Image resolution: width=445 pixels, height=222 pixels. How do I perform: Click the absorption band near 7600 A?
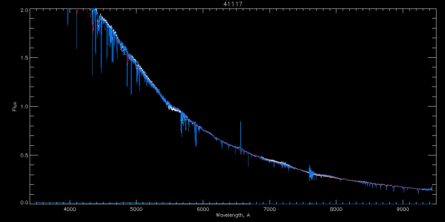tap(311, 173)
